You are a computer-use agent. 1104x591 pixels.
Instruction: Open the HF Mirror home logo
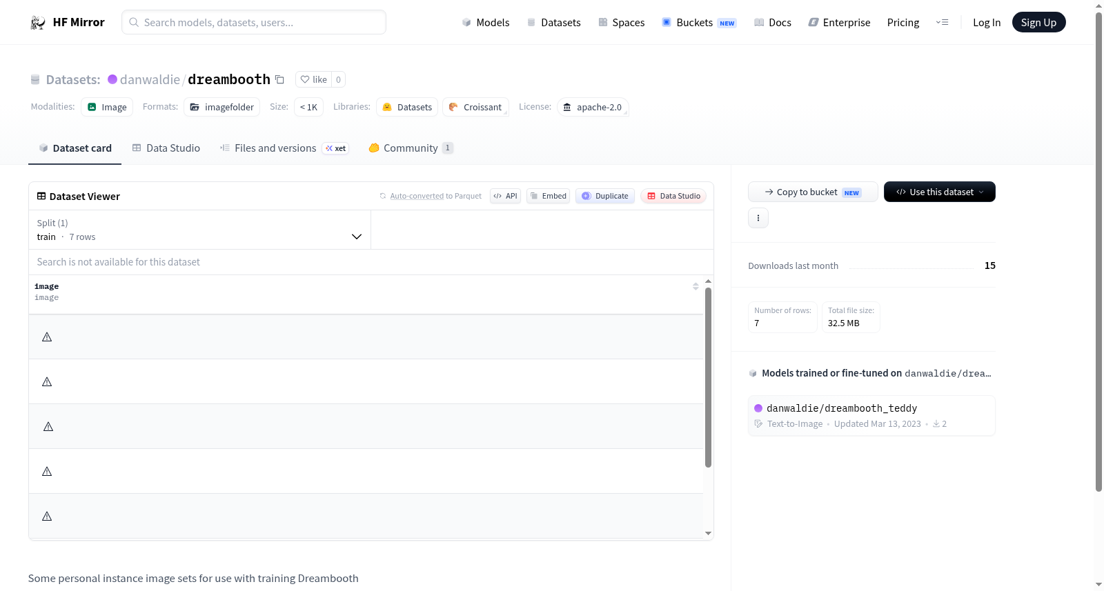67,22
